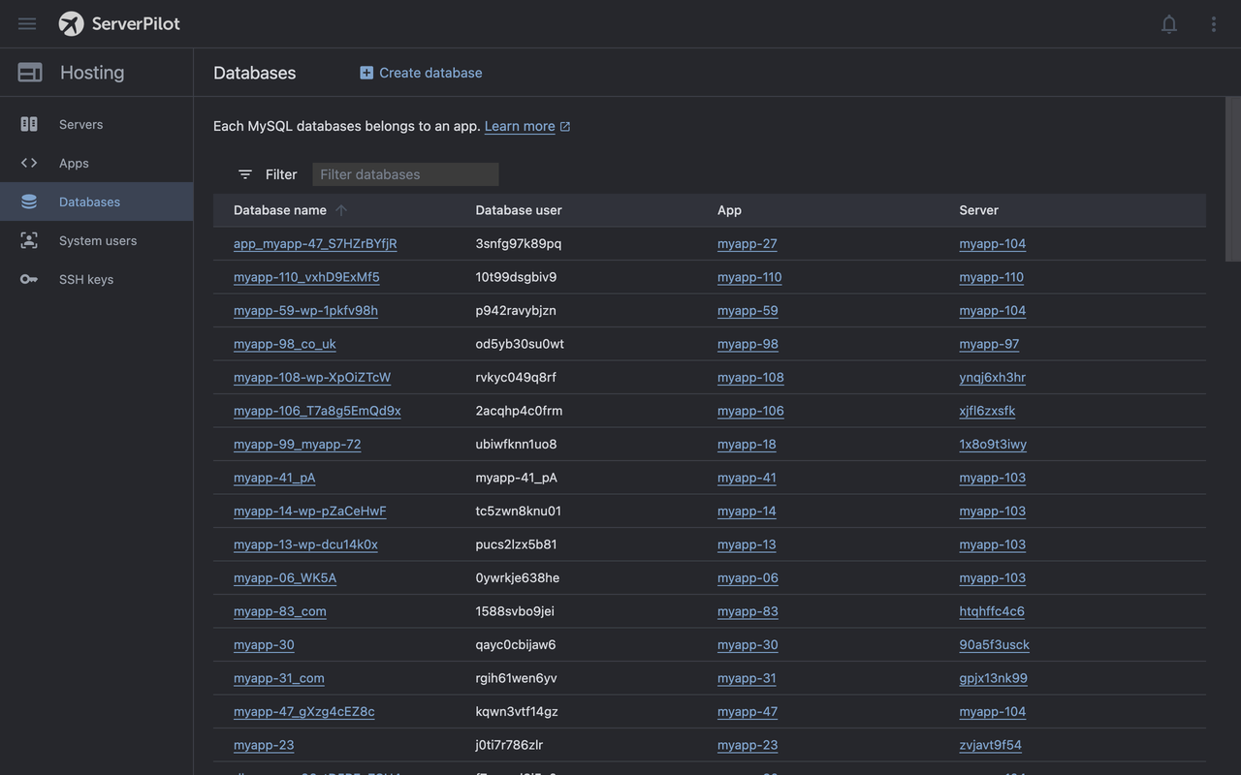This screenshot has height=775, width=1241.
Task: Open app link myapp-18
Action: click(747, 445)
